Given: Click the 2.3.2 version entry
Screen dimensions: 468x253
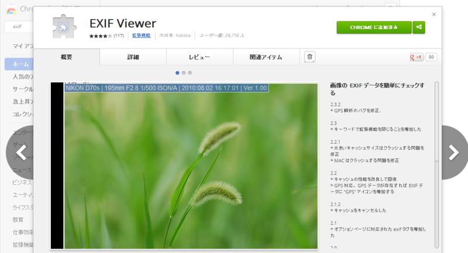Looking at the screenshot, I should pos(335,105).
